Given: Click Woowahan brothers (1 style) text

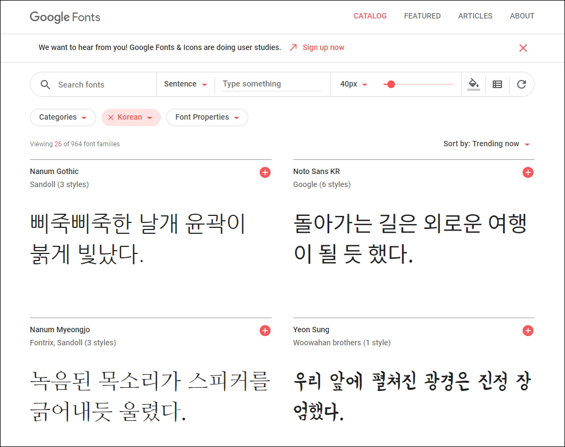Looking at the screenshot, I should click(342, 343).
